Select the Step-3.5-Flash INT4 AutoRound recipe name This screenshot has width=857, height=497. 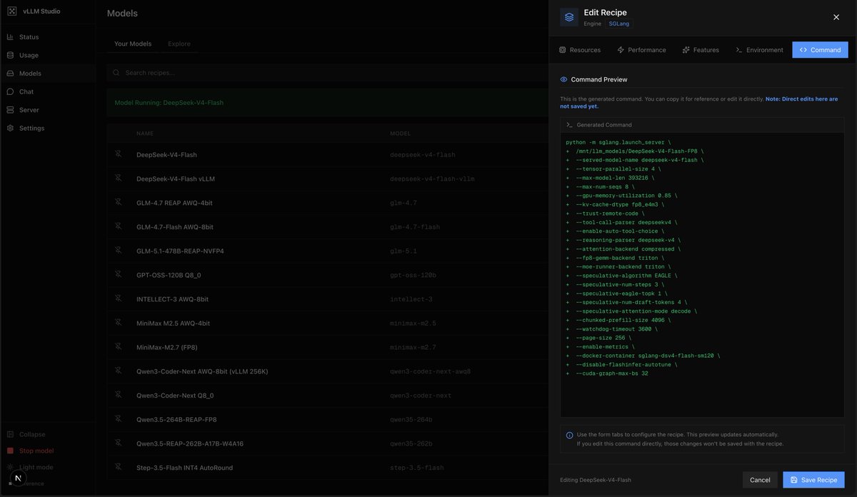coord(184,468)
